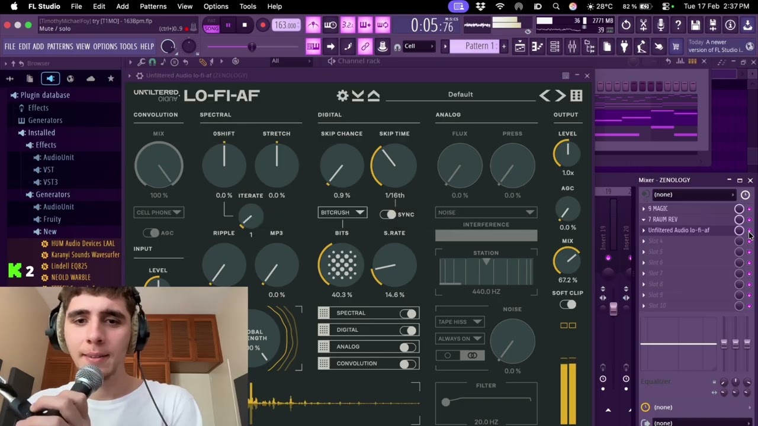This screenshot has width=758, height=426.
Task: Open the BITCRUSH mode dropdown
Action: coord(342,212)
